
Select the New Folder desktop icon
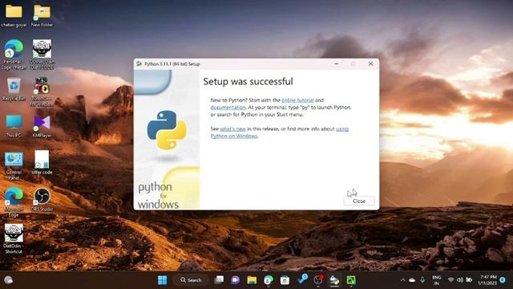coord(42,15)
